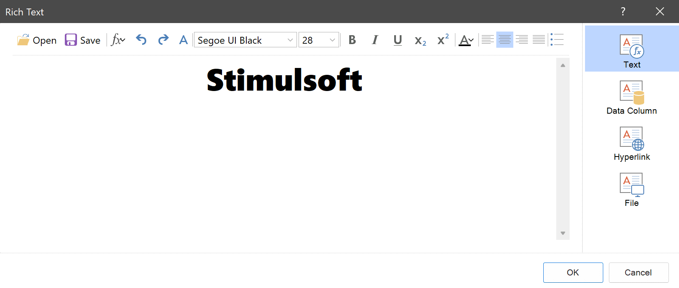Viewport: 679px width, 288px height.
Task: Align text to the right
Action: 522,40
